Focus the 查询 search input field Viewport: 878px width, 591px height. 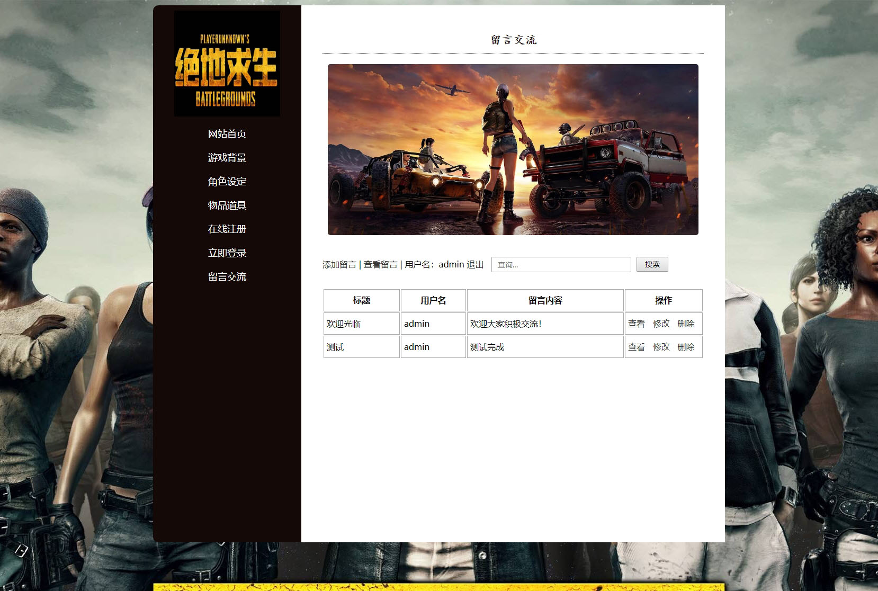click(x=561, y=265)
